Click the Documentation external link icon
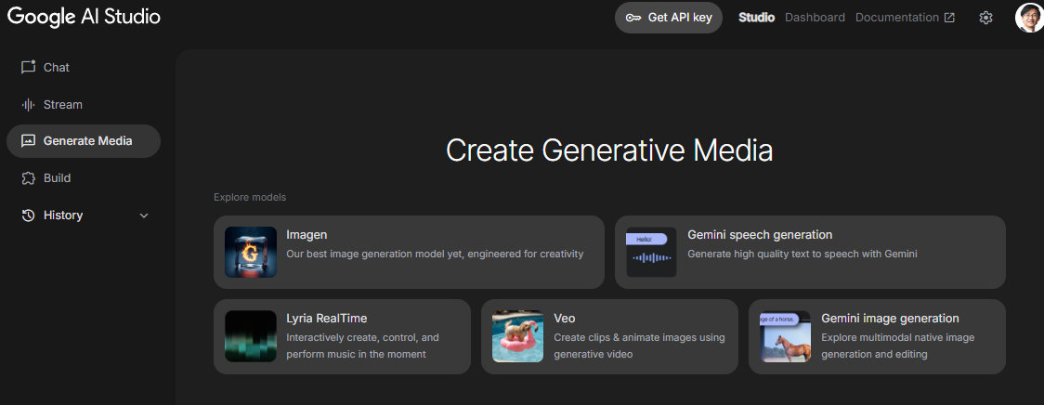1044x405 pixels. pyautogui.click(x=949, y=18)
